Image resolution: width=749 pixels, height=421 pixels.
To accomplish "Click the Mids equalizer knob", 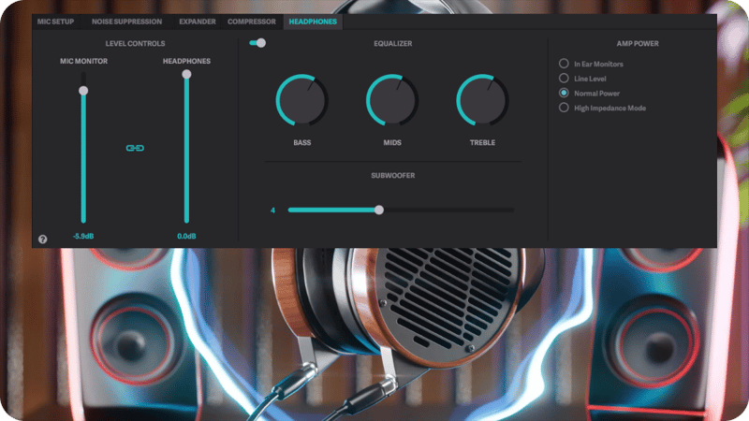I will click(x=392, y=102).
